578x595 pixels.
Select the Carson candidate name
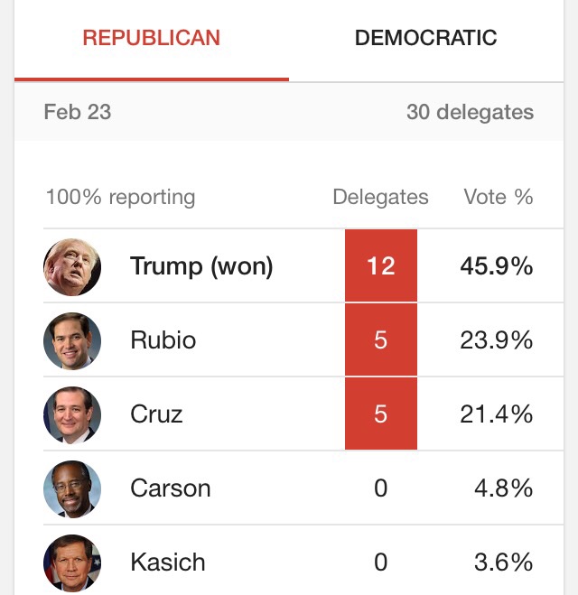170,488
